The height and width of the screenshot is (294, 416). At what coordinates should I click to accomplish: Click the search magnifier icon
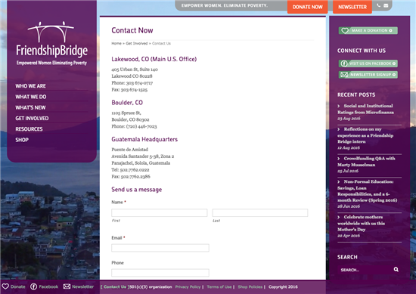396,269
